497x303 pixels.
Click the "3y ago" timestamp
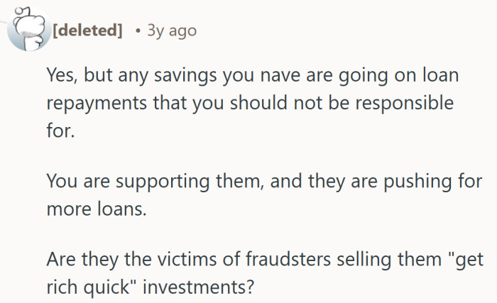tap(171, 31)
